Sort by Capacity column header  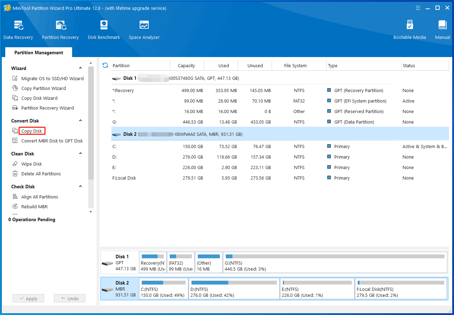(187, 65)
